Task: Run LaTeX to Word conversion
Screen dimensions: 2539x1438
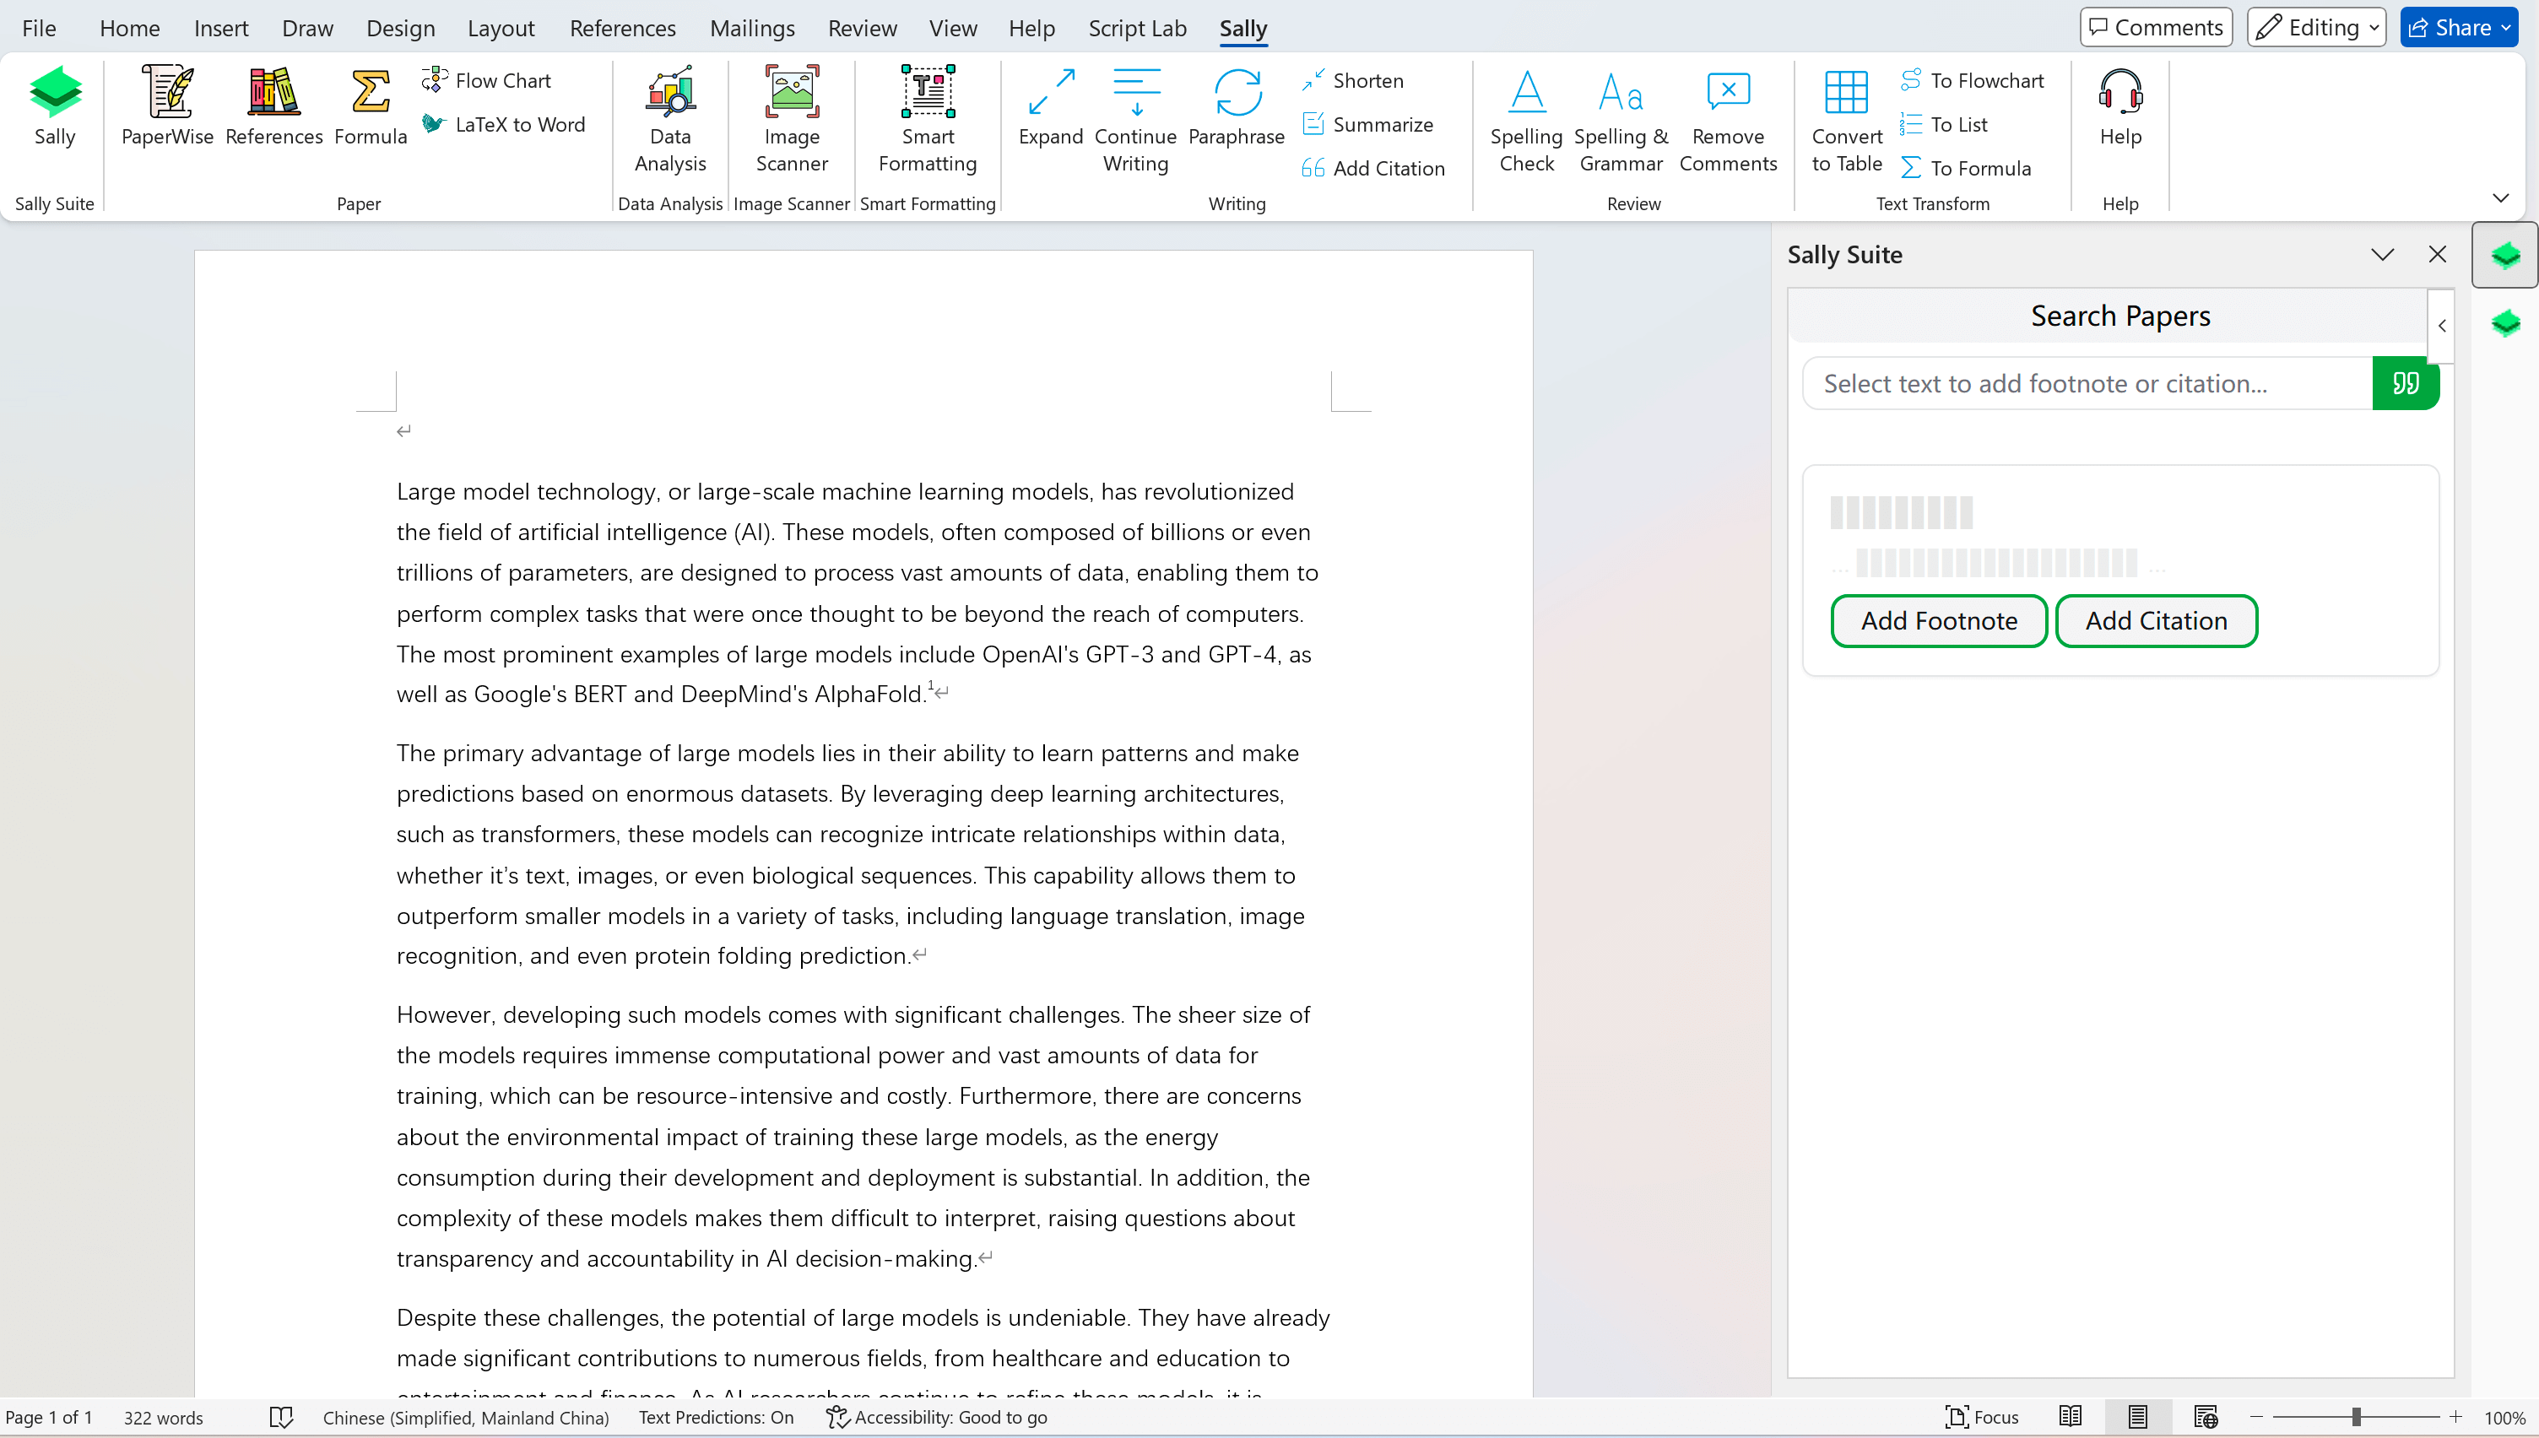Action: coord(504,124)
